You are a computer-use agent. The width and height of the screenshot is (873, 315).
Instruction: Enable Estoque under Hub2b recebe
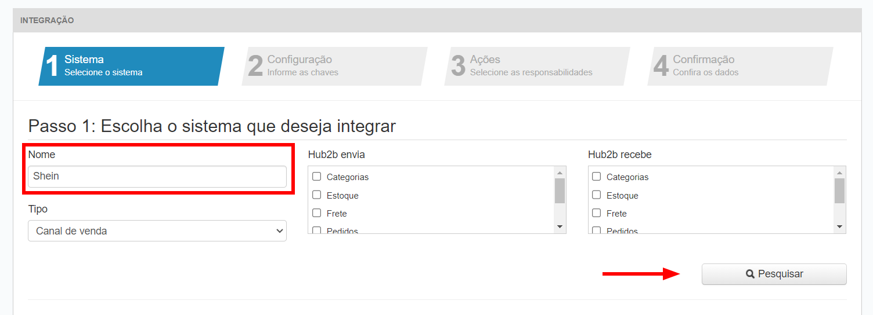tap(596, 195)
